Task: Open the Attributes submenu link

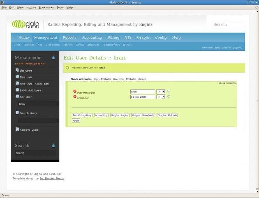Action: pyautogui.click(x=93, y=45)
